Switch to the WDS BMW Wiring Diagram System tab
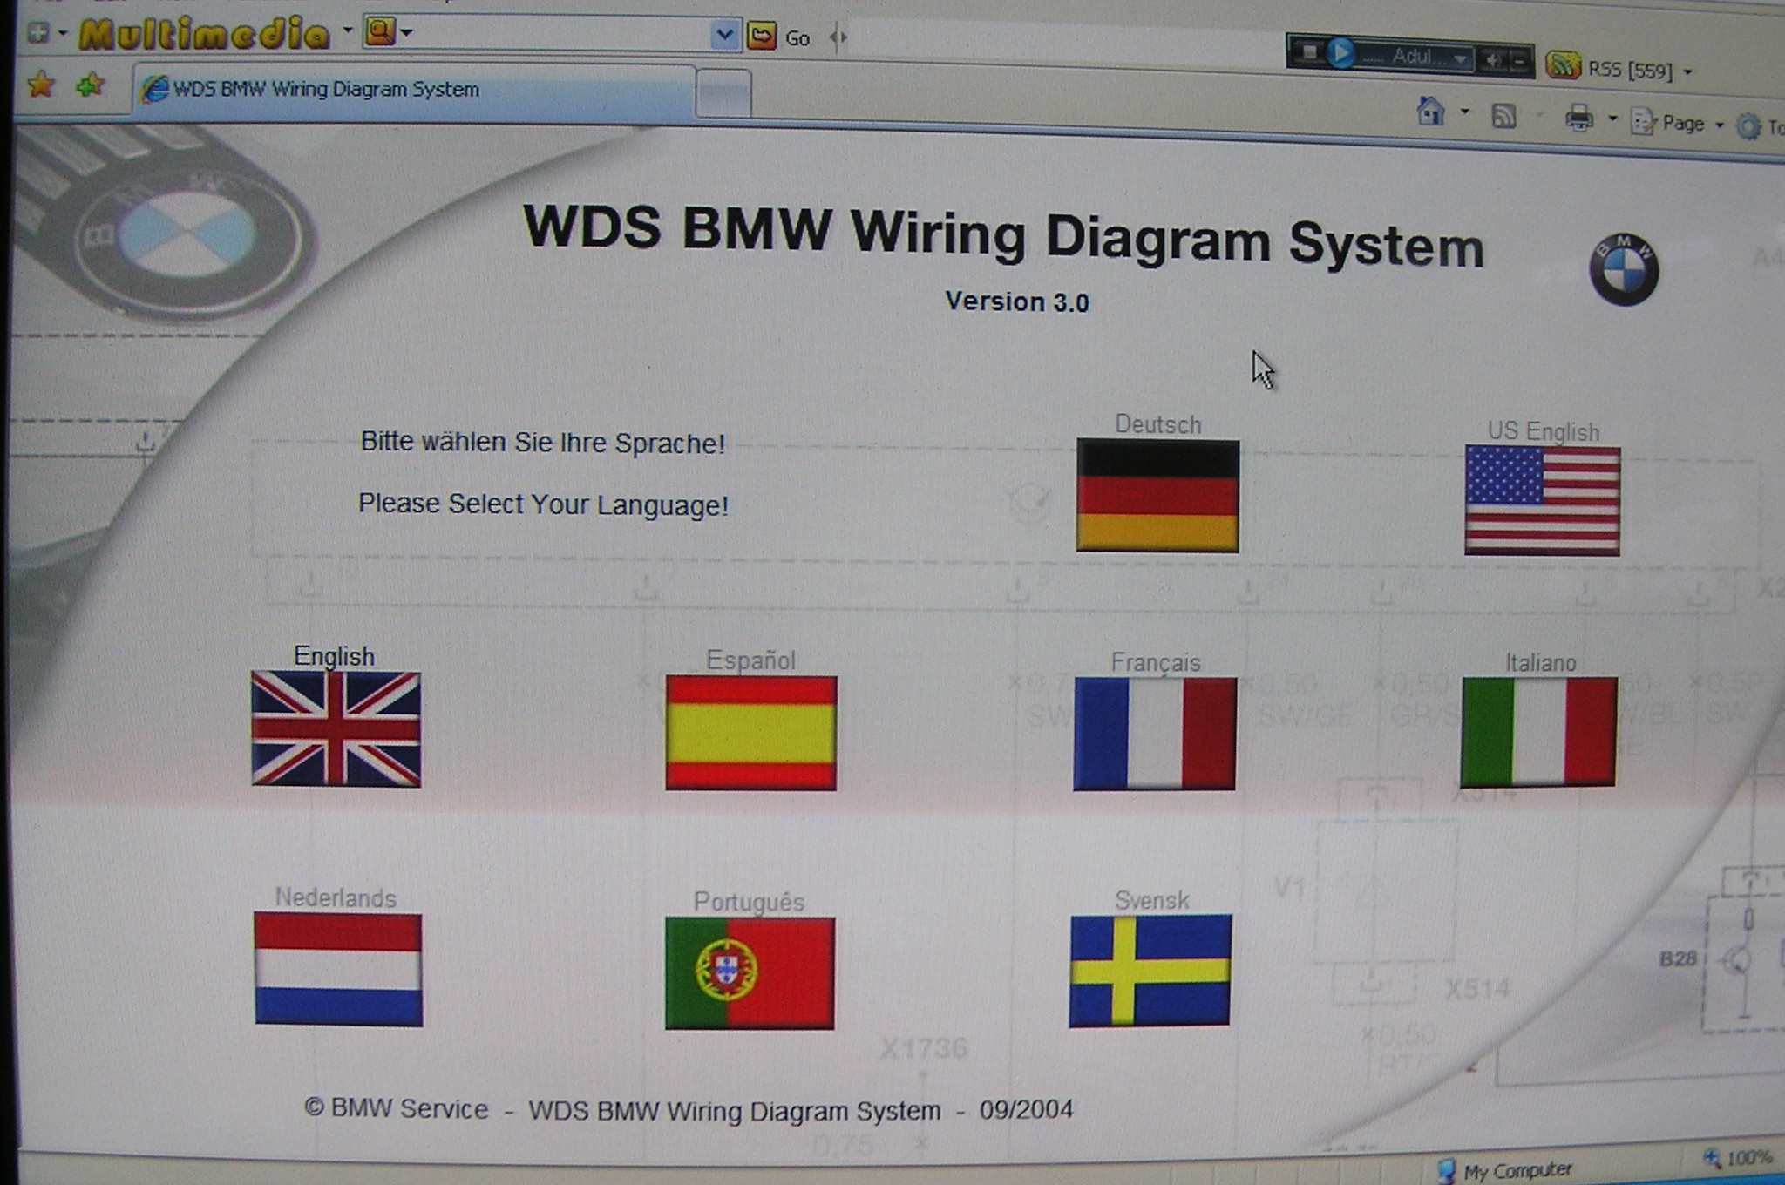Image resolution: width=1785 pixels, height=1185 pixels. coord(414,89)
